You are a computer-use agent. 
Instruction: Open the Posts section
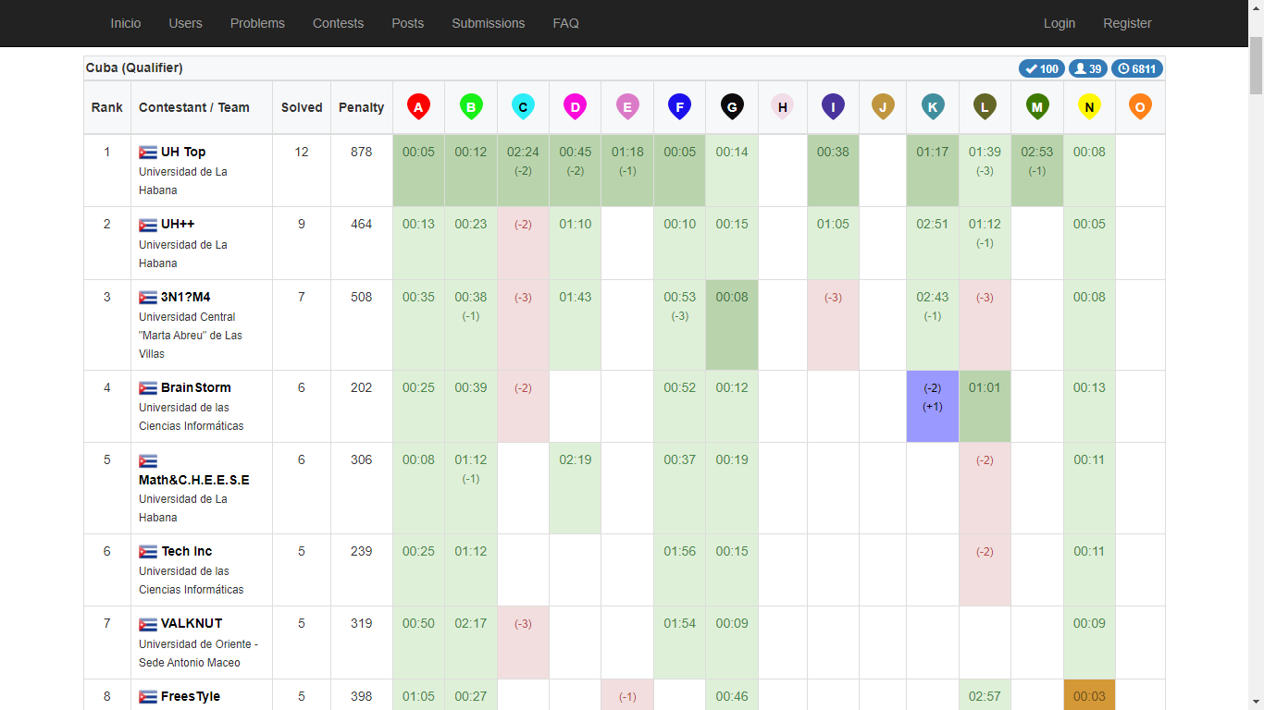(x=407, y=23)
